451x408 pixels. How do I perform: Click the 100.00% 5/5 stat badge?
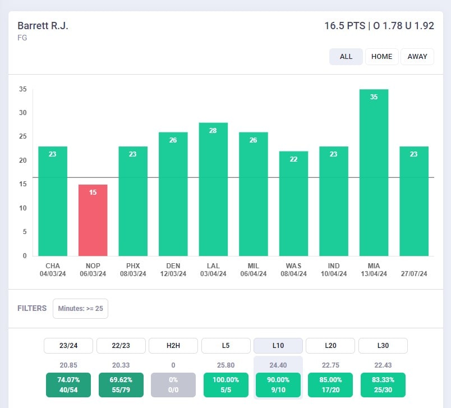[226, 385]
